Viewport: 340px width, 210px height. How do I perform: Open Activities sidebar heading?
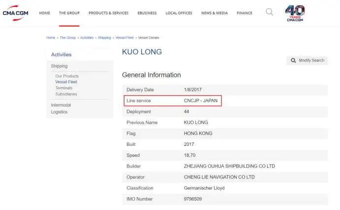click(61, 55)
